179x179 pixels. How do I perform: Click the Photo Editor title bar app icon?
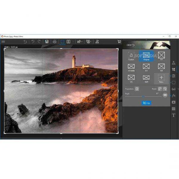(x=2, y=36)
